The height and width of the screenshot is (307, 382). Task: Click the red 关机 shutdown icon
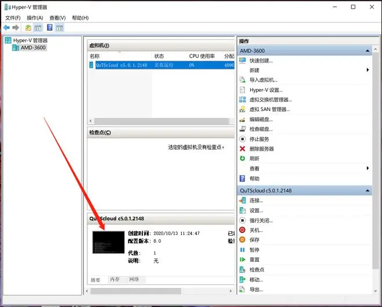(243, 230)
